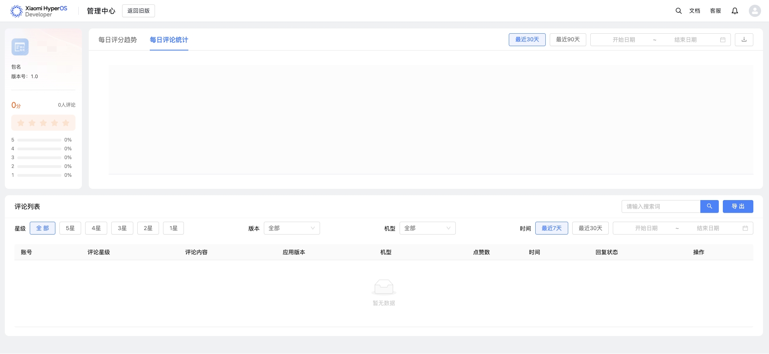This screenshot has height=354, width=769.
Task: Select 最近90天 for the chart range
Action: pos(567,40)
